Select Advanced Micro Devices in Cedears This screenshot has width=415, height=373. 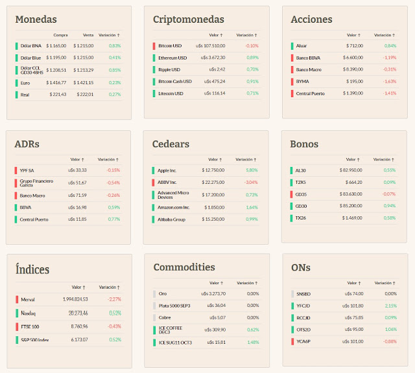[x=206, y=195]
